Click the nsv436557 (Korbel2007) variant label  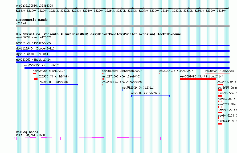[34, 37]
